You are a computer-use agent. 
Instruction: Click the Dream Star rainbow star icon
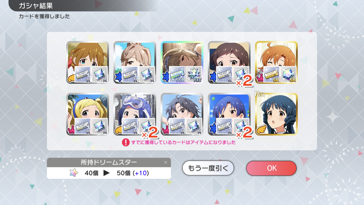pyautogui.click(x=74, y=173)
